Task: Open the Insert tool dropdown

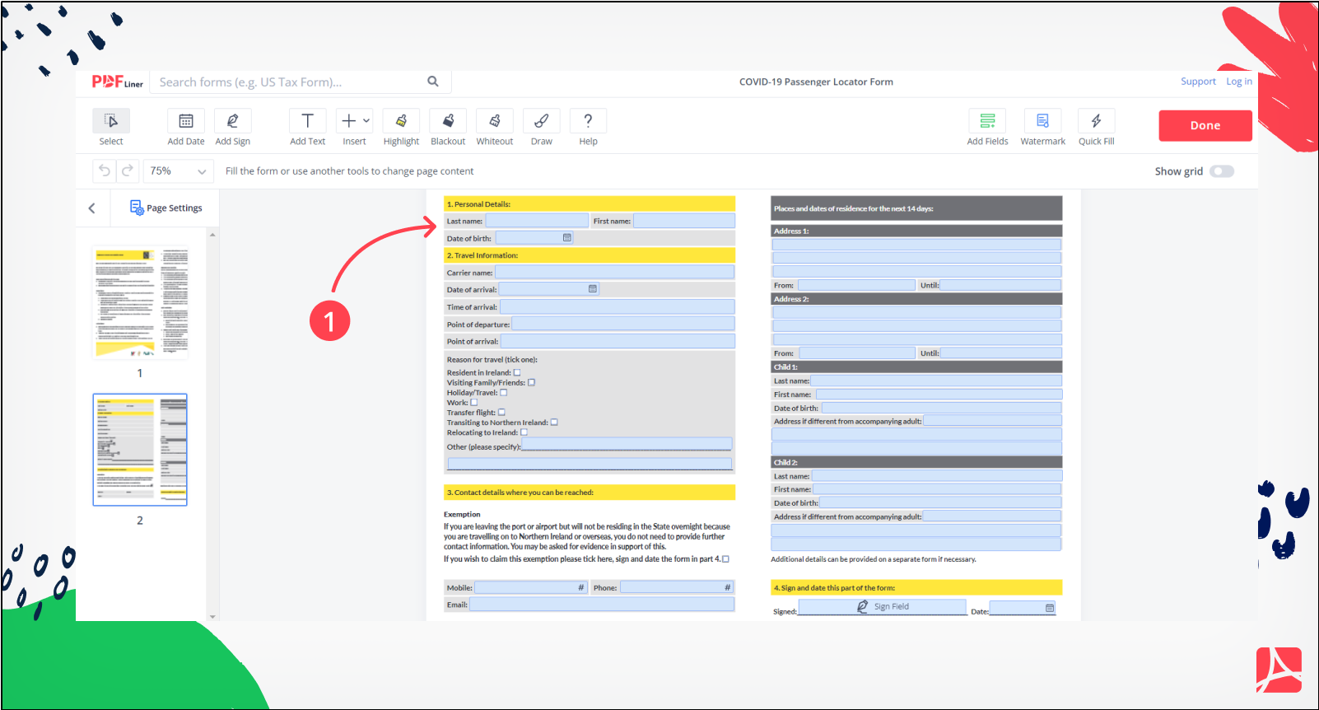Action: tap(355, 121)
